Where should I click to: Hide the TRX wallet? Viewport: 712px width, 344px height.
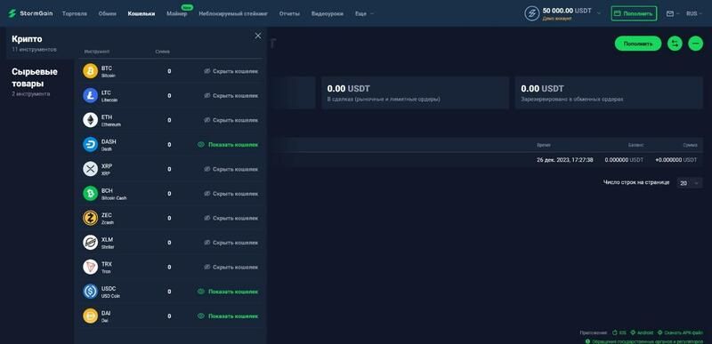231,267
